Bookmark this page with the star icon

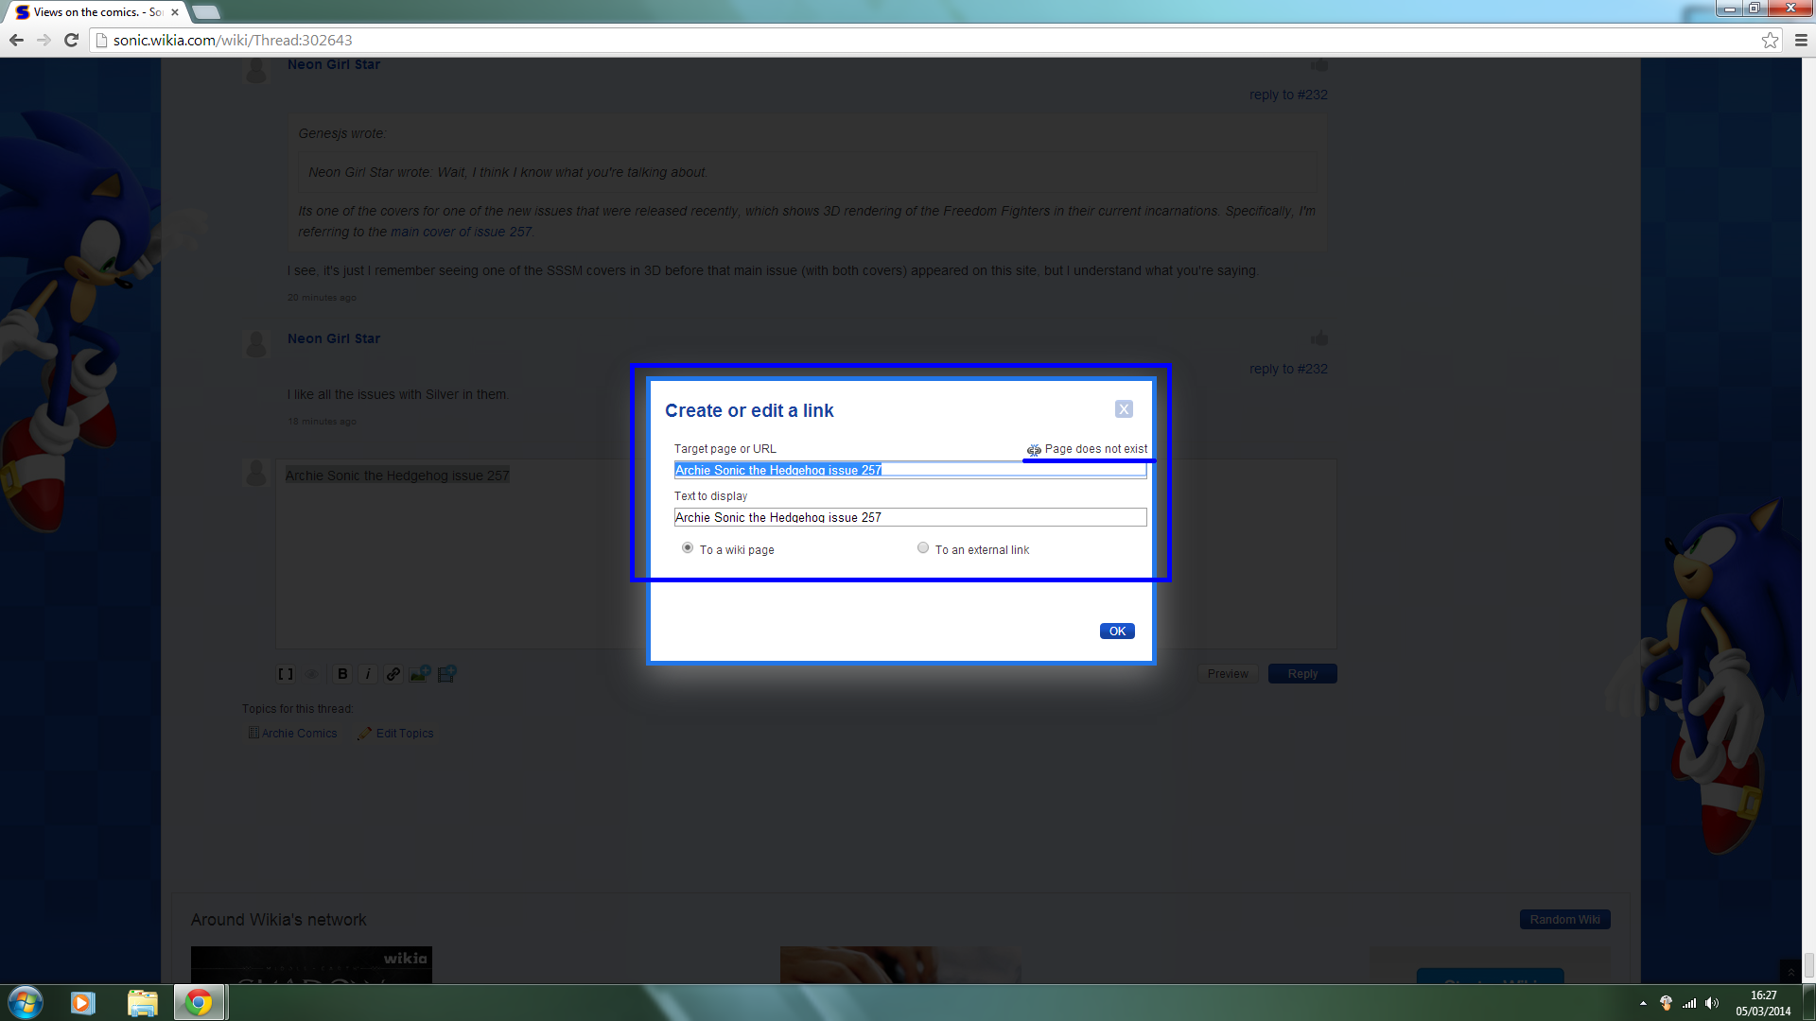pyautogui.click(x=1770, y=40)
